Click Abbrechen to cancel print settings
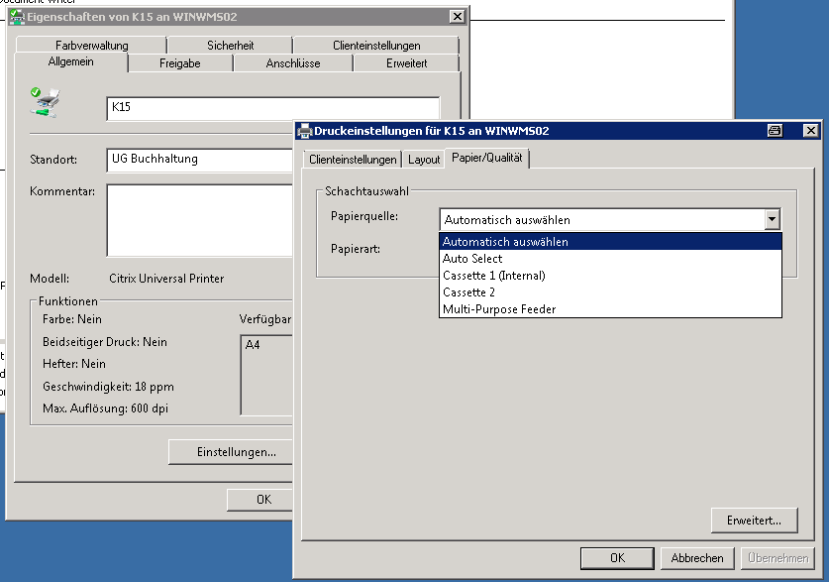The width and height of the screenshot is (829, 582). pyautogui.click(x=697, y=558)
